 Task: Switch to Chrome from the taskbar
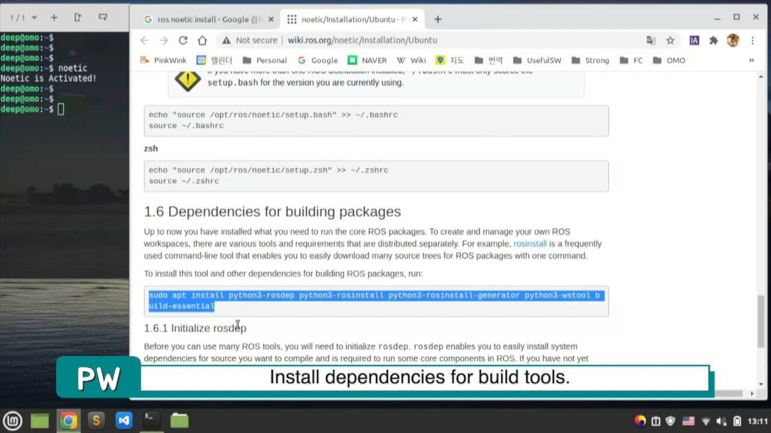click(68, 420)
